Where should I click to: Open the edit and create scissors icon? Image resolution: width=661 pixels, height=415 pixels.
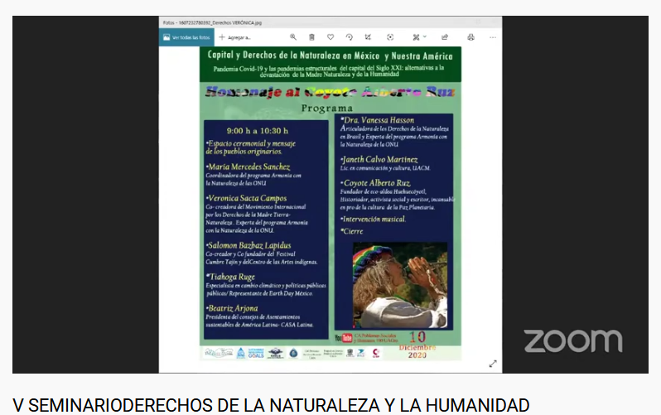click(x=416, y=37)
